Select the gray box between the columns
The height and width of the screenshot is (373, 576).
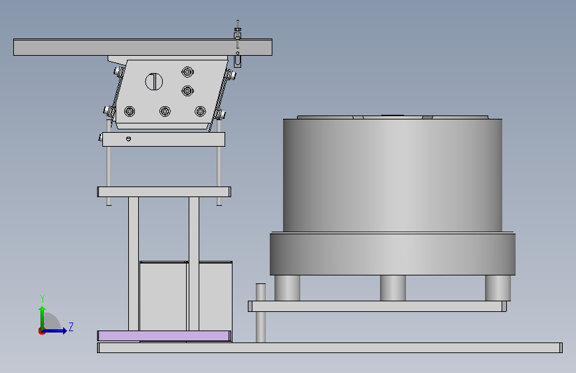[x=163, y=296]
